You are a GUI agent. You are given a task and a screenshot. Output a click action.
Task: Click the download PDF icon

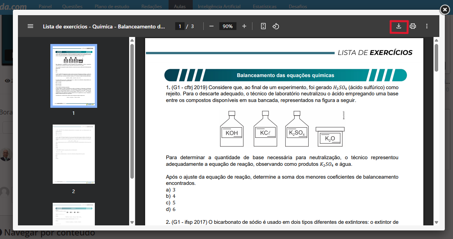399,26
